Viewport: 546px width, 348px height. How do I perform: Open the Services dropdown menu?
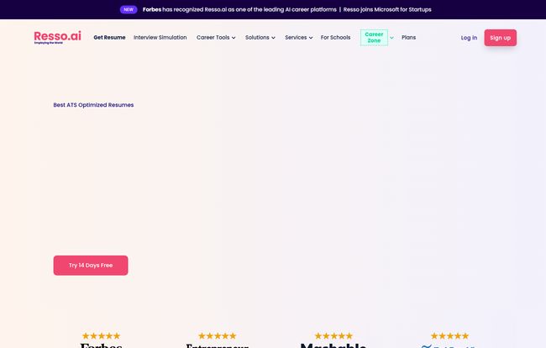click(298, 38)
